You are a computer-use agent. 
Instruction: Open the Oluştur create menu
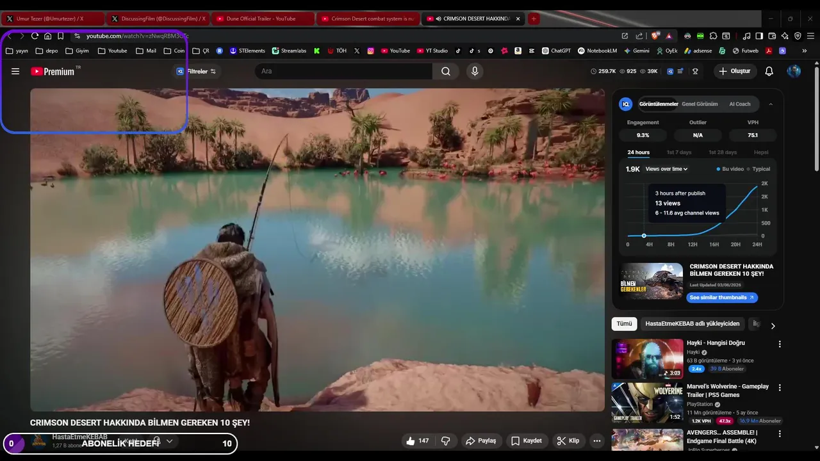734,71
